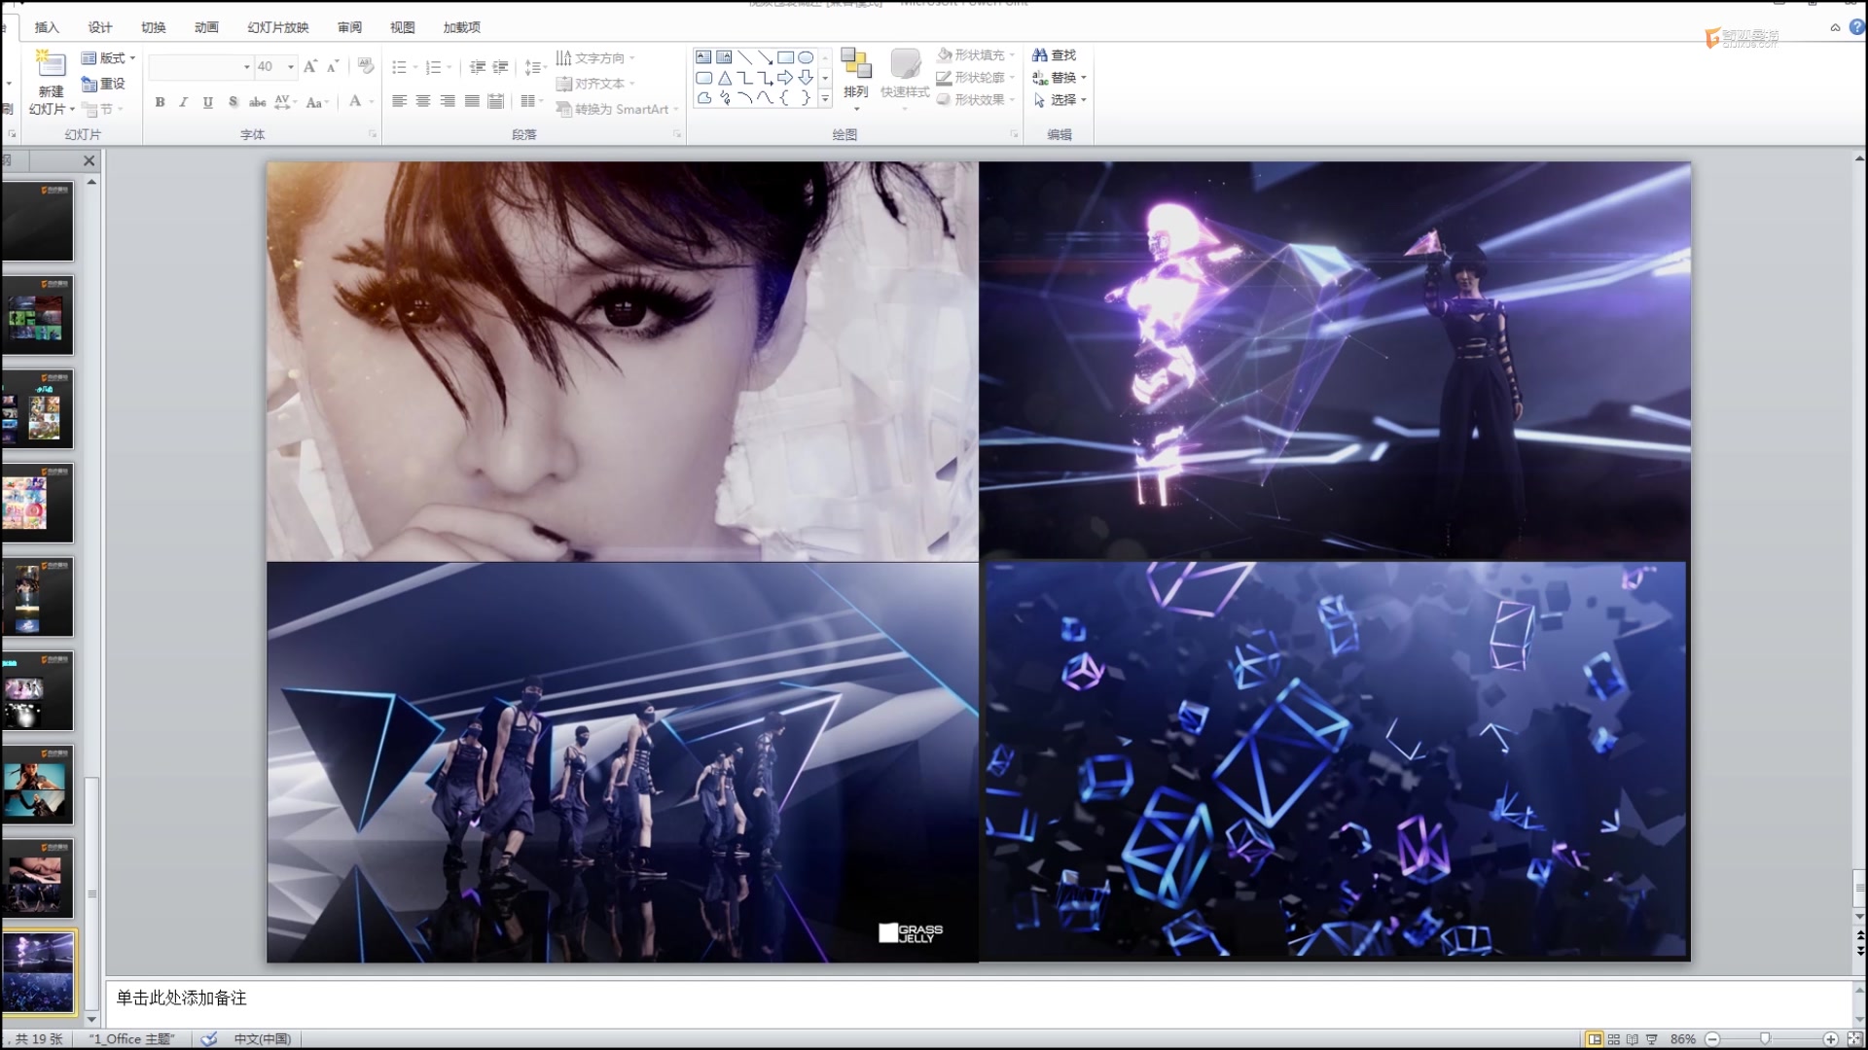Click Select (选择) button
1868x1050 pixels.
click(x=1059, y=99)
